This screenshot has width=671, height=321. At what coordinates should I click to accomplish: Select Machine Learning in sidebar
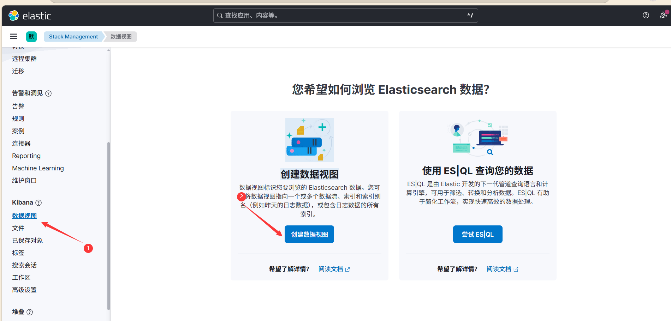[38, 168]
